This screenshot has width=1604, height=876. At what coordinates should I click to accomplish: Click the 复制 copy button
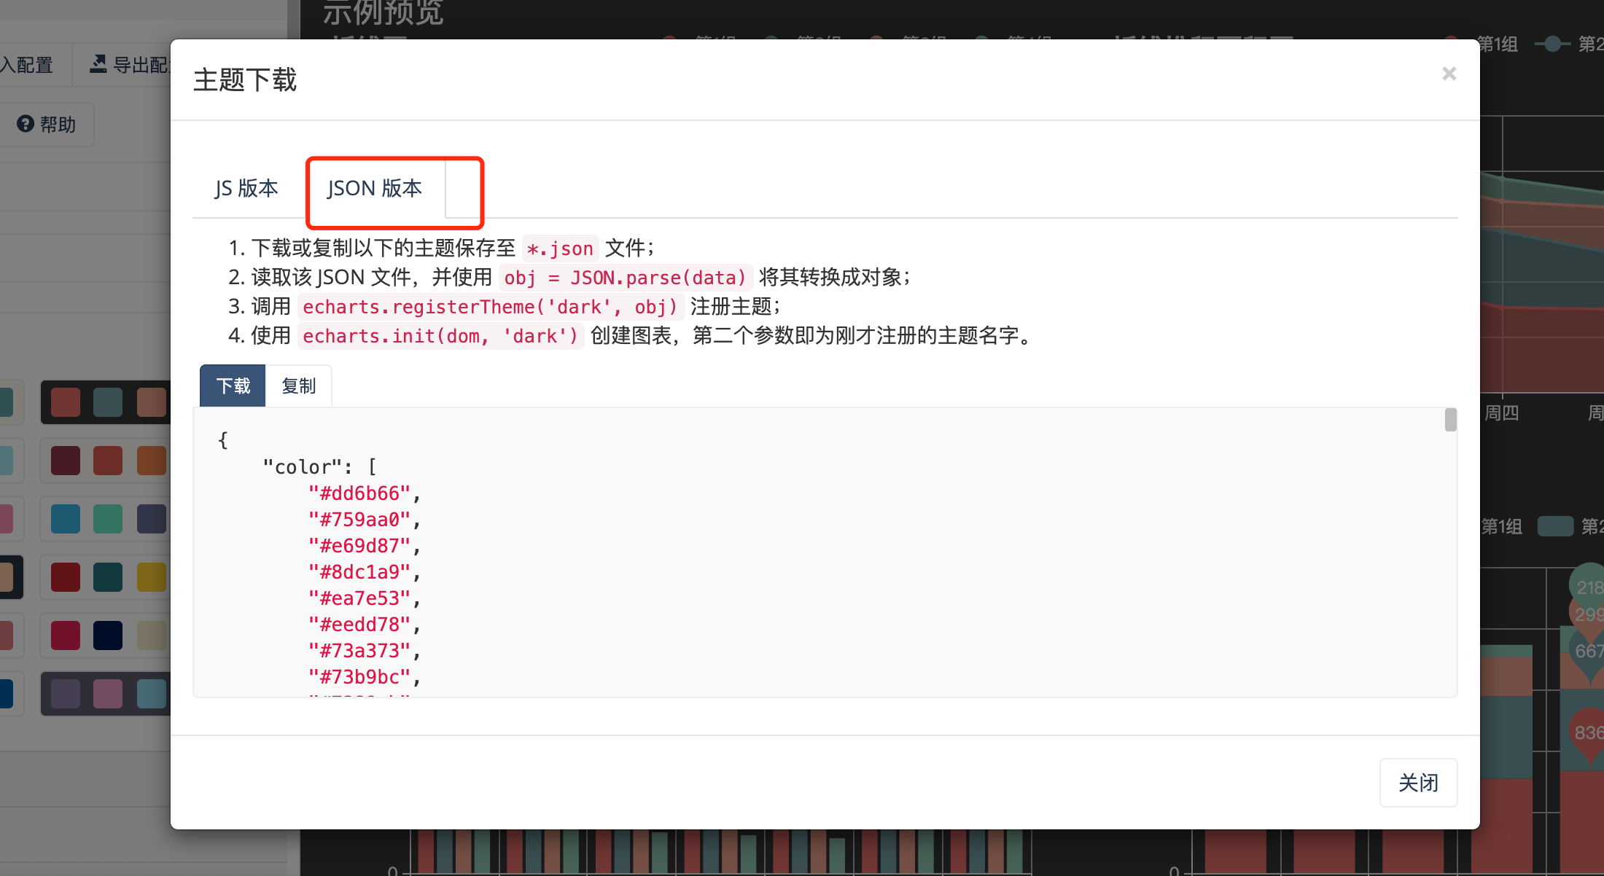click(x=298, y=386)
